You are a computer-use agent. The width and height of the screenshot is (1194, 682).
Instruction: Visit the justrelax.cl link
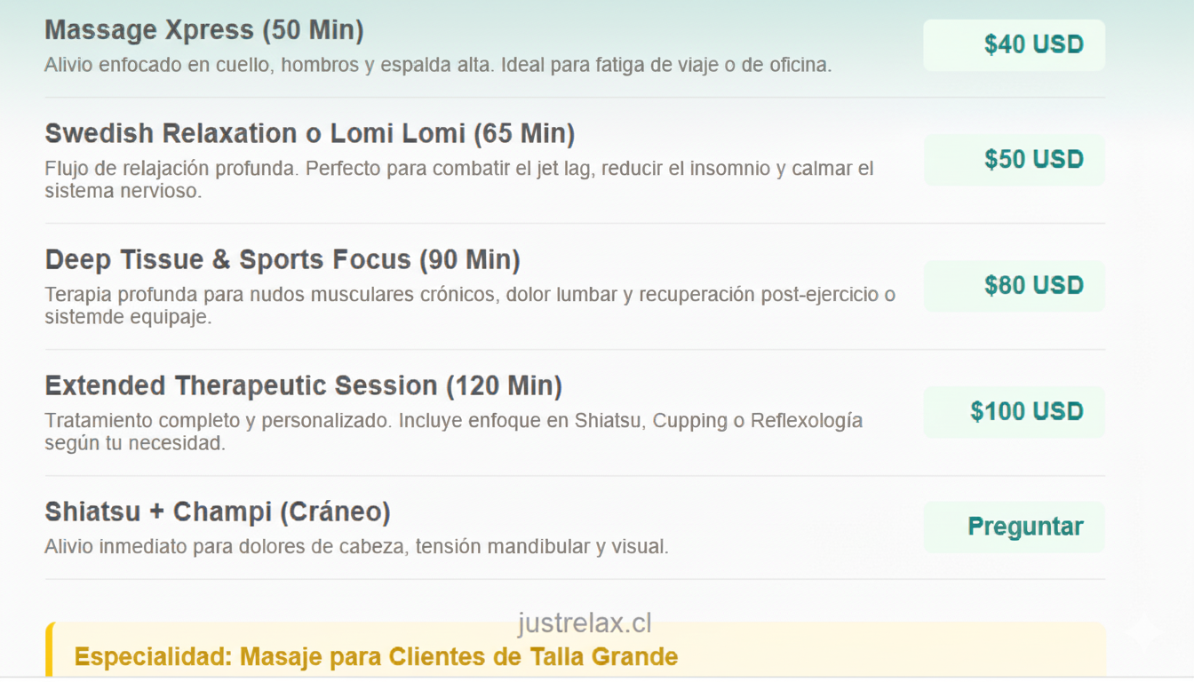coord(584,623)
